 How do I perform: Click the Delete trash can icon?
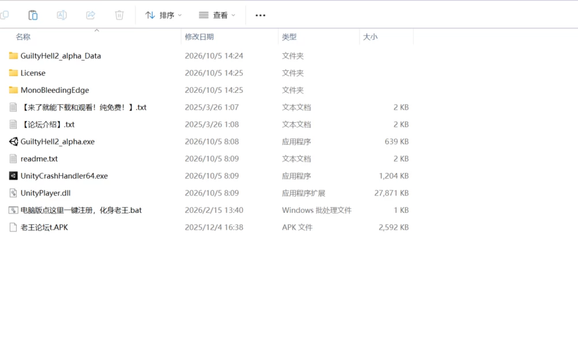(x=119, y=15)
